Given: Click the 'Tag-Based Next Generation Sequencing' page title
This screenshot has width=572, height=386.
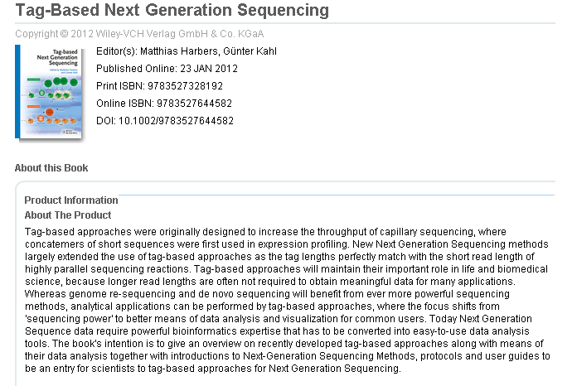Looking at the screenshot, I should (x=172, y=11).
